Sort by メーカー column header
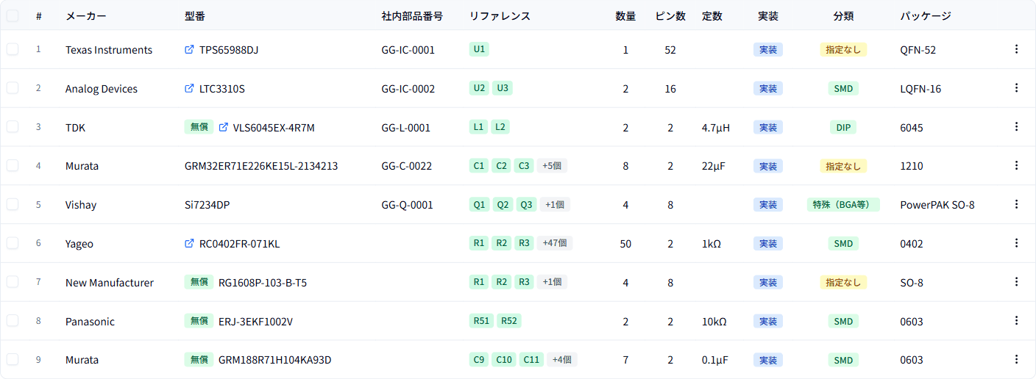 point(86,16)
